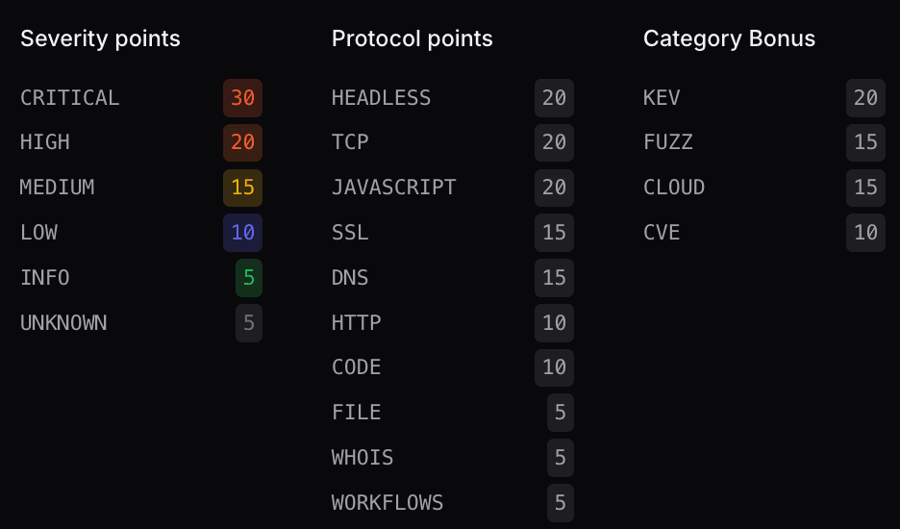The height and width of the screenshot is (529, 900).
Task: Select the gray UNKNOWN points badge
Action: [x=249, y=323]
